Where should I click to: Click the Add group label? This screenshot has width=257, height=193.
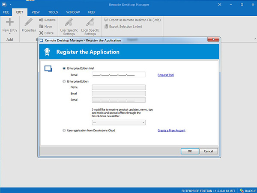[x=9, y=39]
